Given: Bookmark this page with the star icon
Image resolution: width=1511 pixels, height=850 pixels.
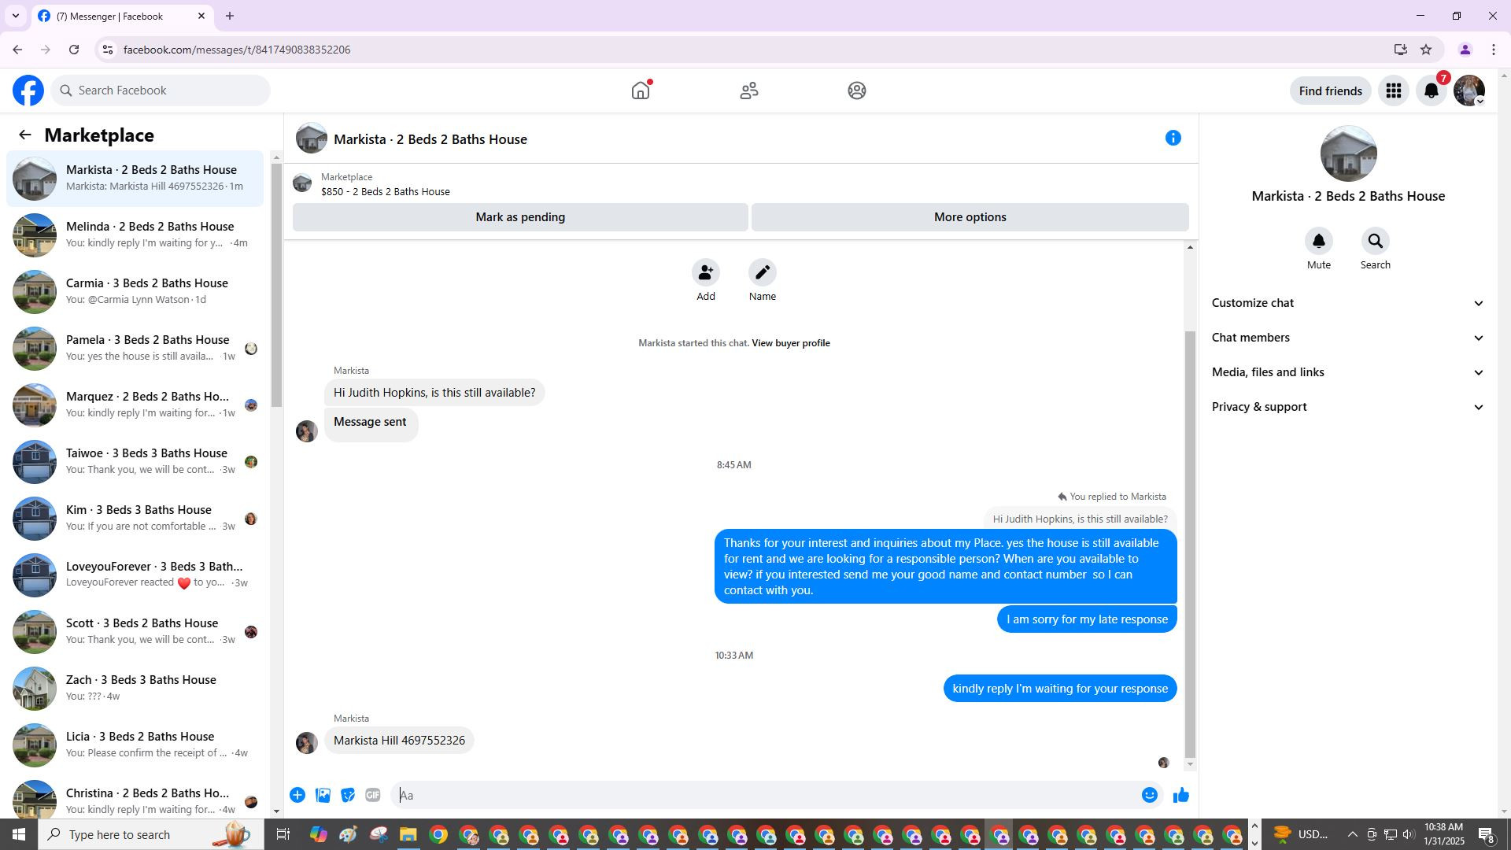Looking at the screenshot, I should [1426, 50].
